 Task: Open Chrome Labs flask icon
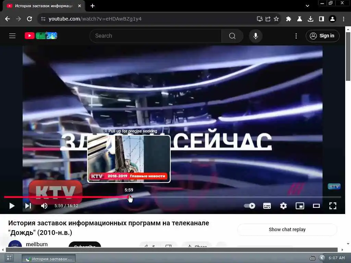[x=300, y=19]
